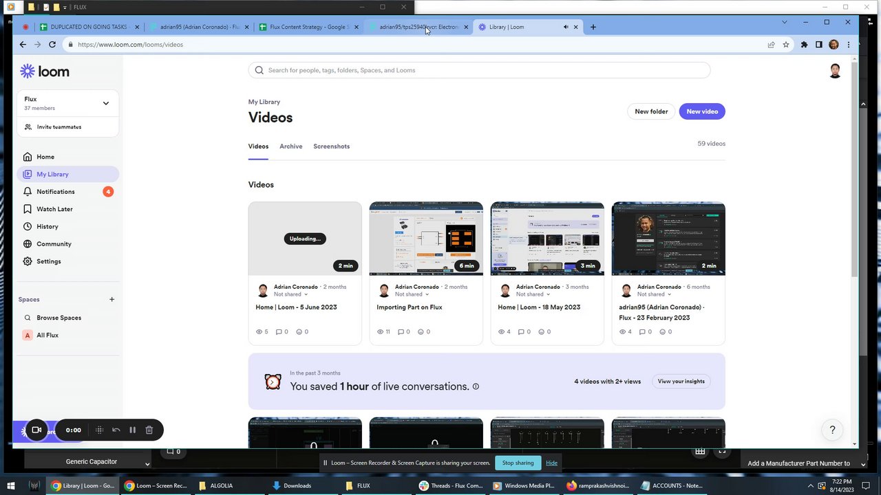Open Not shared dropdown for 23 February video
This screenshot has width=881, height=495.
point(655,294)
